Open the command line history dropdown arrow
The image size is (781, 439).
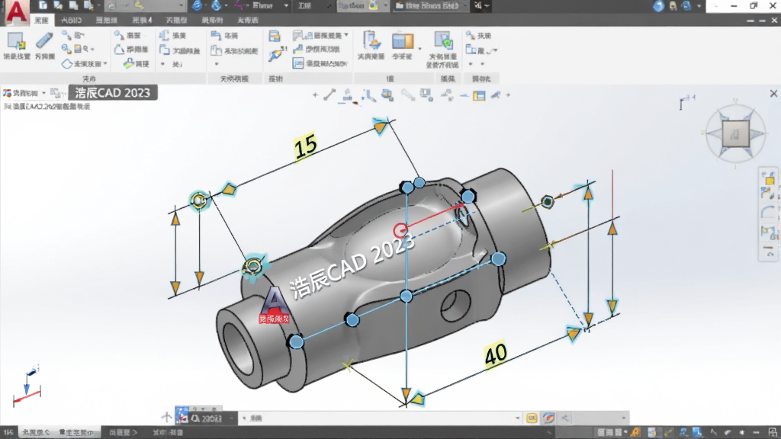tap(518, 418)
